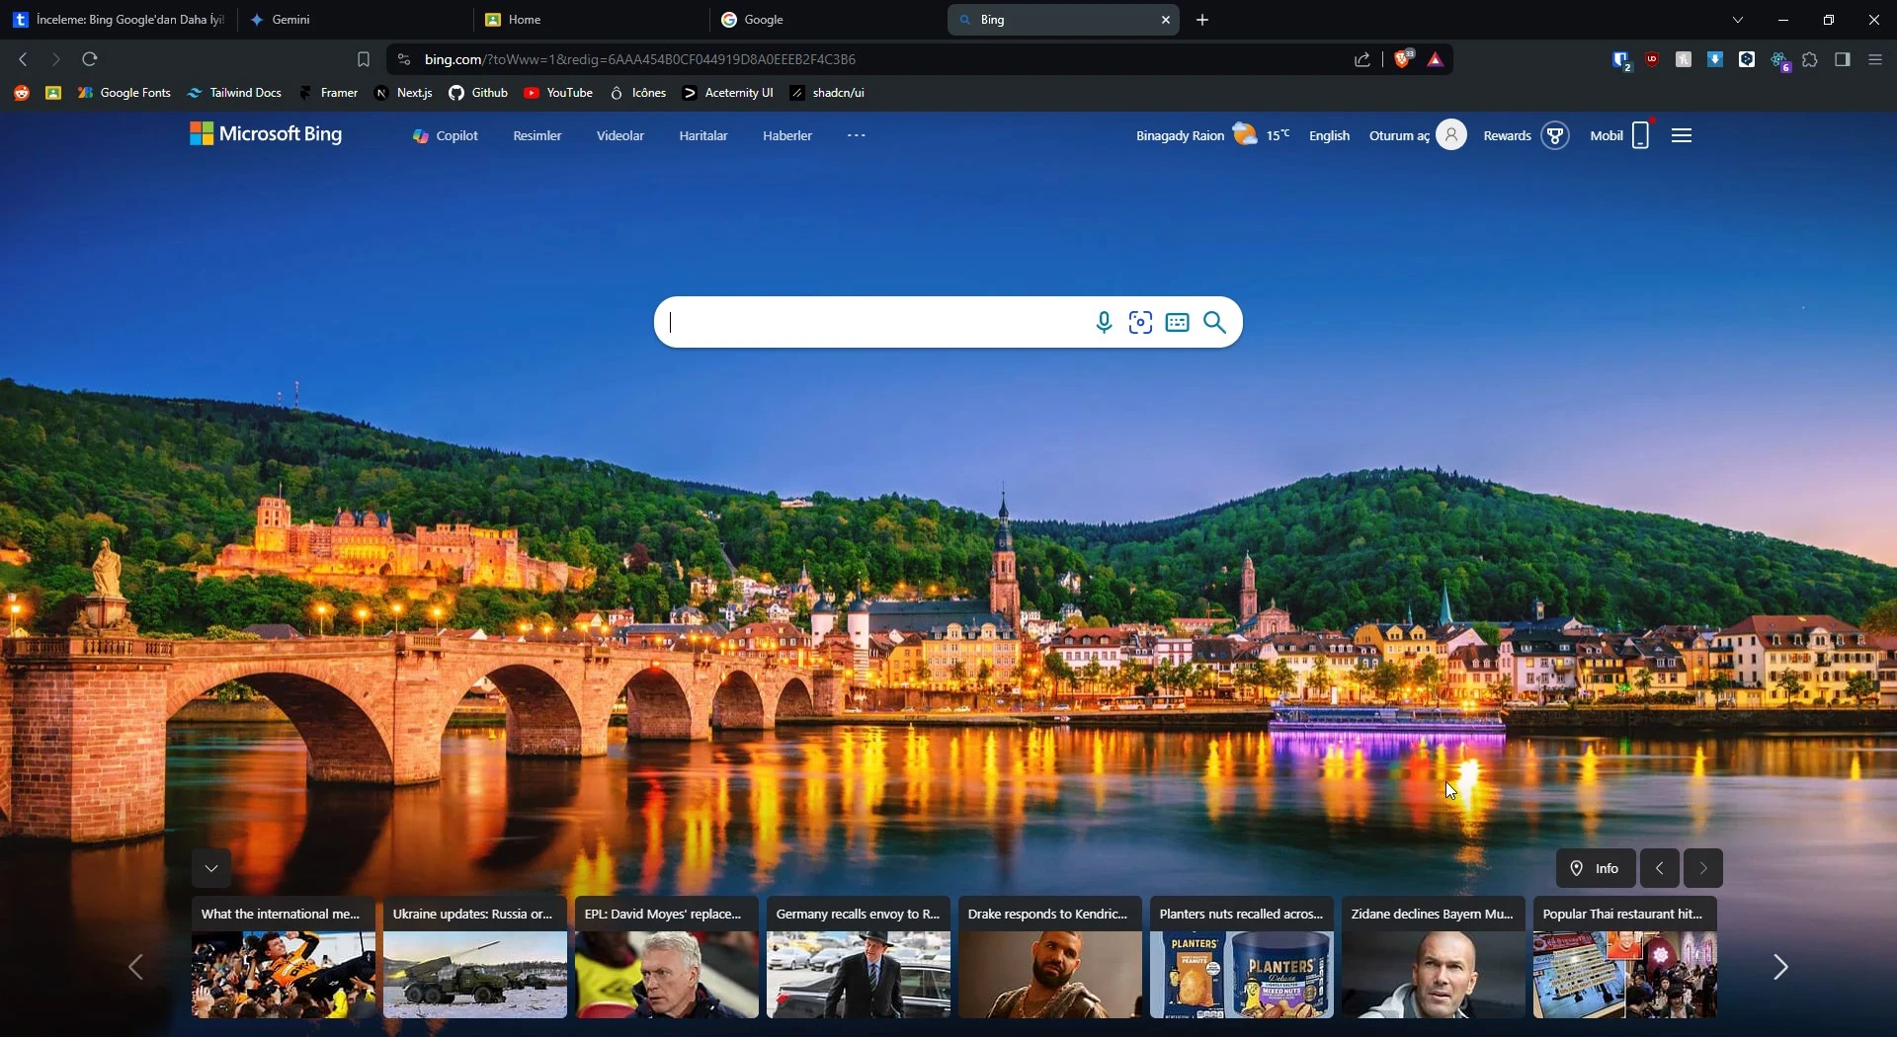1897x1037 pixels.
Task: Open Resimler image search
Action: click(537, 136)
